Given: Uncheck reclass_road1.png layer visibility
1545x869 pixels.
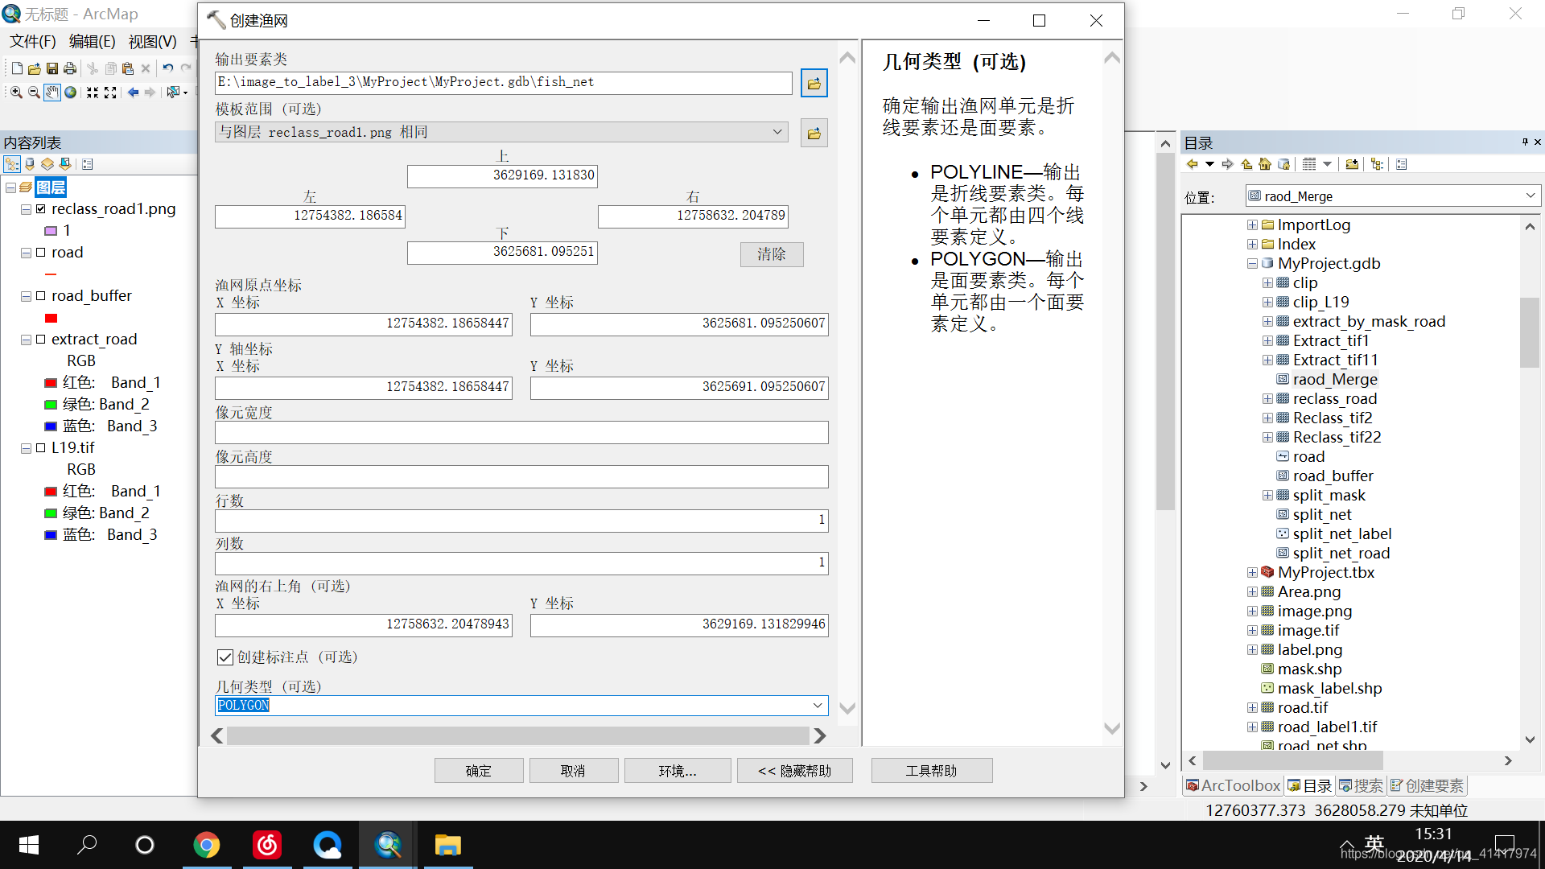Looking at the screenshot, I should point(41,209).
